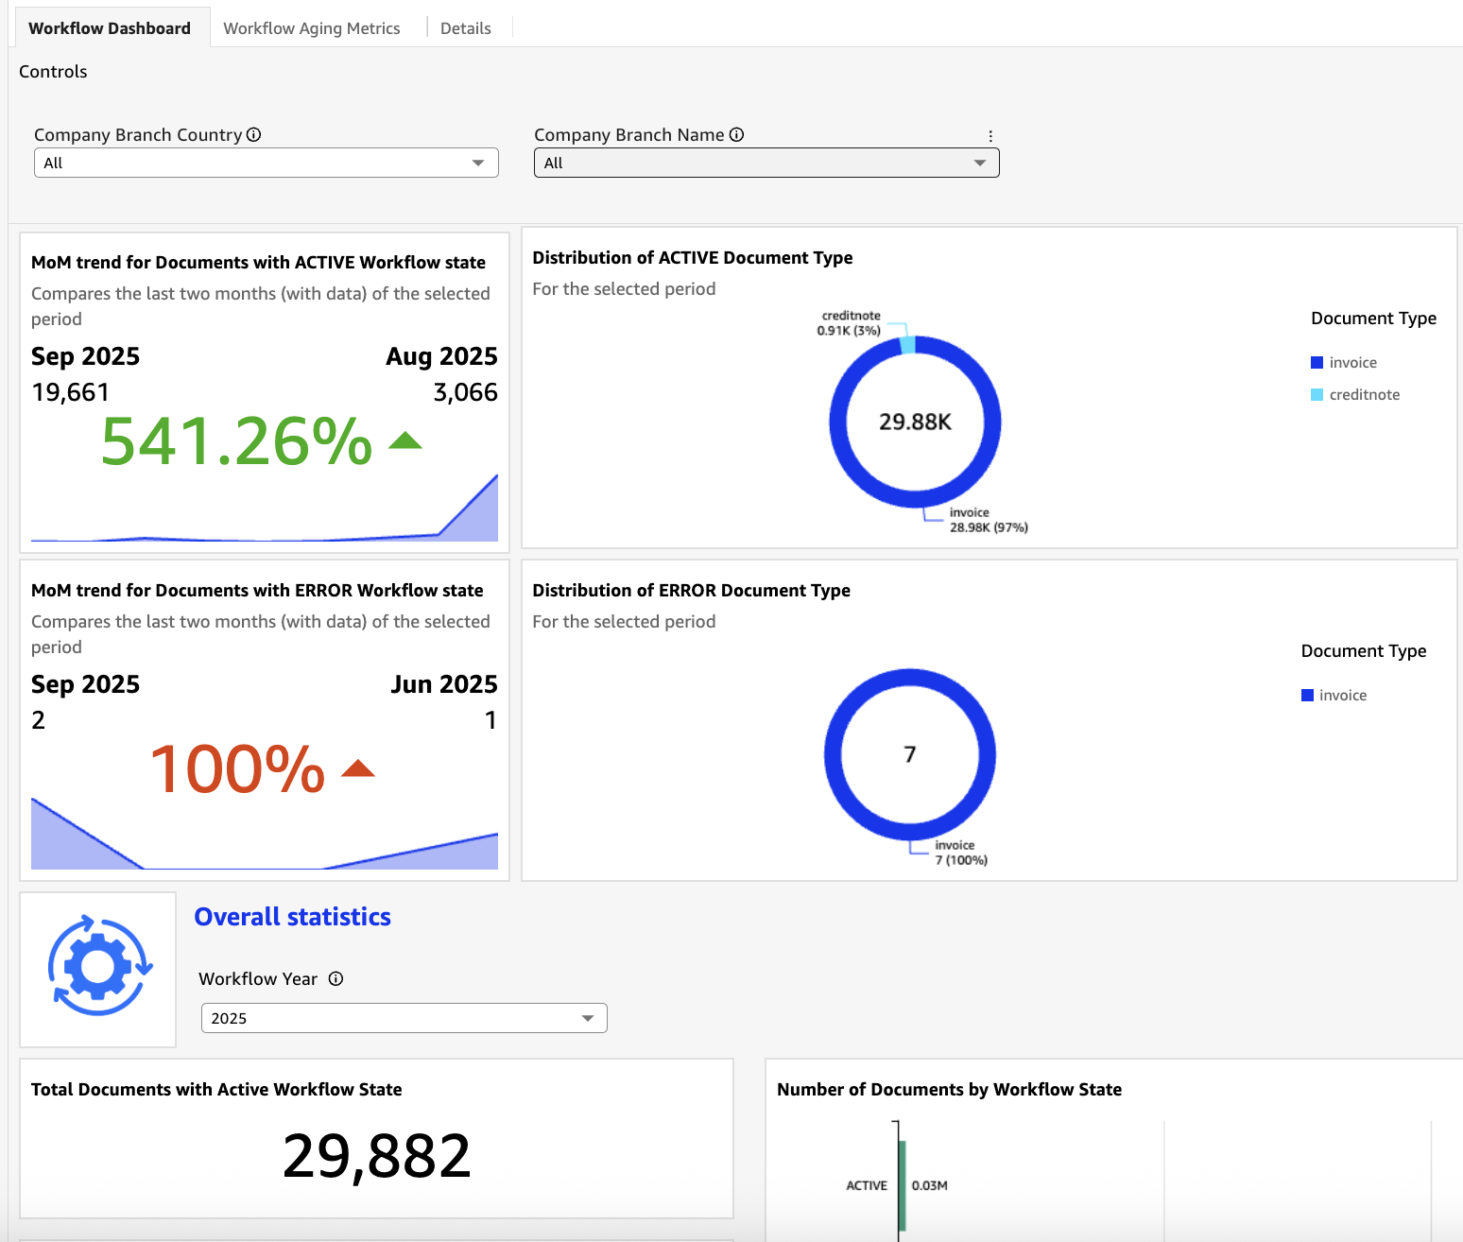
Task: Expand the Workflow Year 2025 dropdown
Action: click(x=404, y=1018)
